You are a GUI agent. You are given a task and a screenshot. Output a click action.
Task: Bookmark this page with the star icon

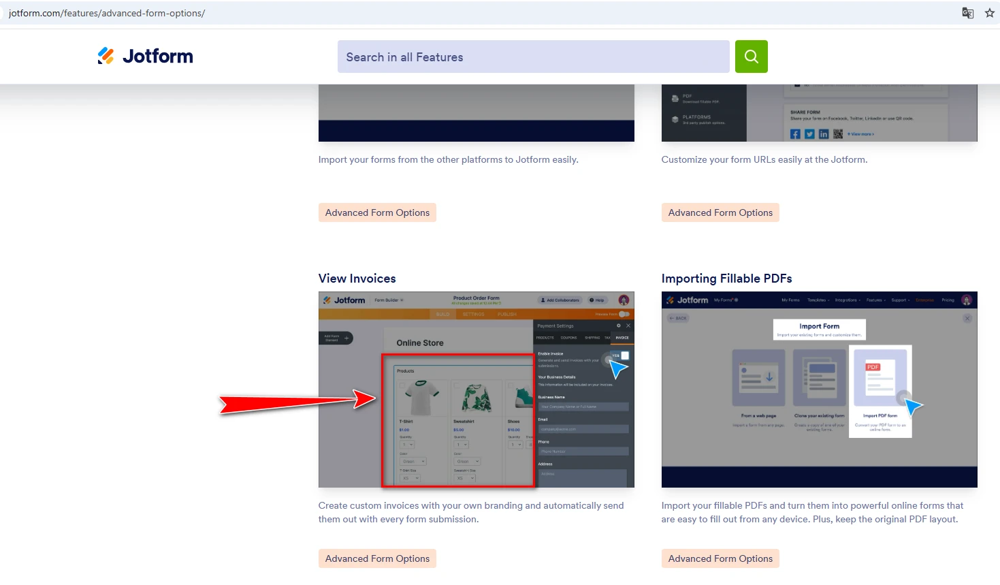coord(989,13)
